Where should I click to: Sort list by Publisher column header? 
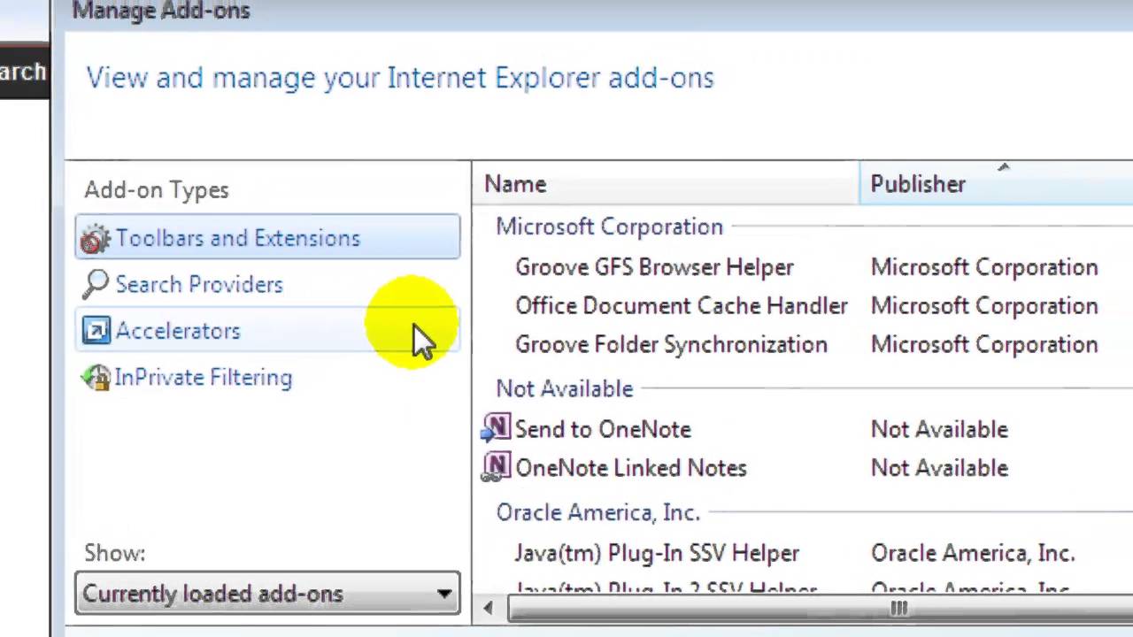[x=996, y=184]
